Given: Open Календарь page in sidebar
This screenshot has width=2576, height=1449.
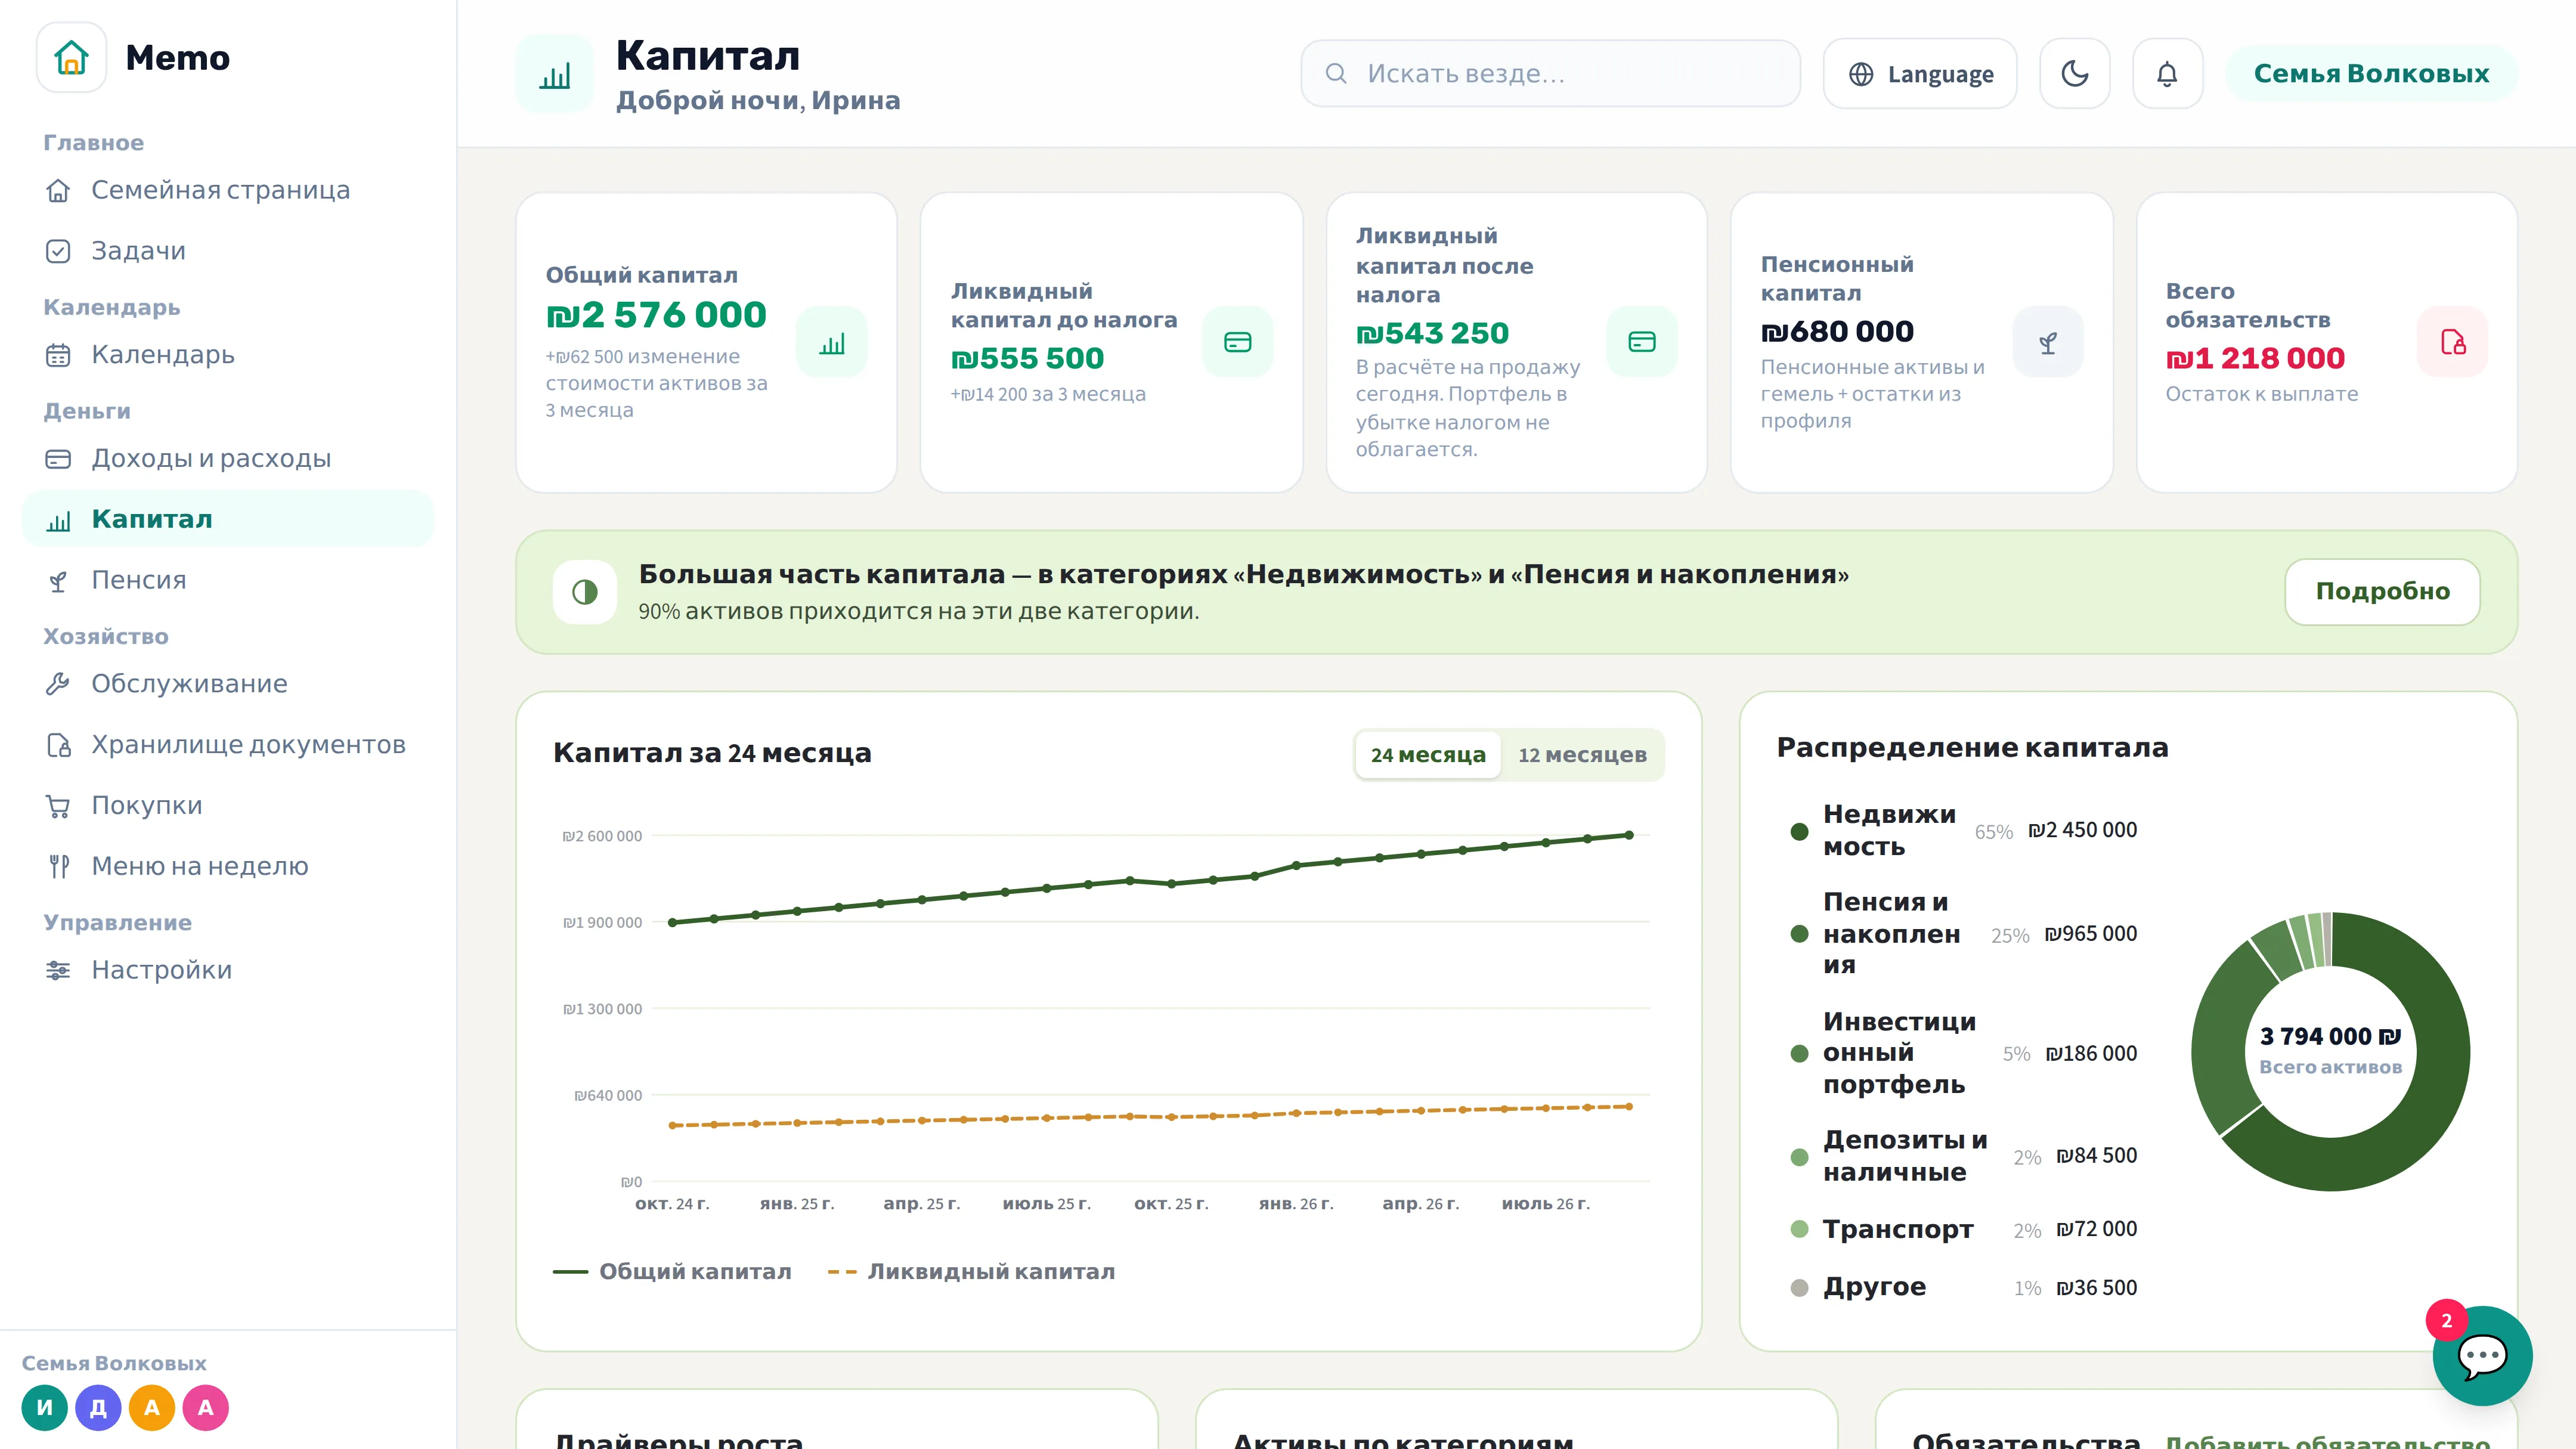Looking at the screenshot, I should click(228, 355).
